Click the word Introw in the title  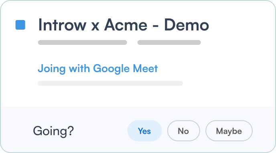[x=62, y=25]
